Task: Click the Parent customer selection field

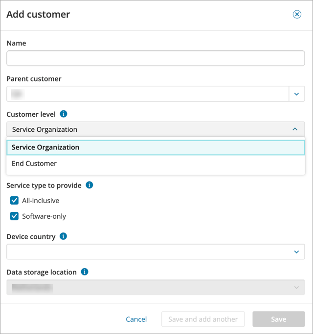Action: click(x=147, y=94)
